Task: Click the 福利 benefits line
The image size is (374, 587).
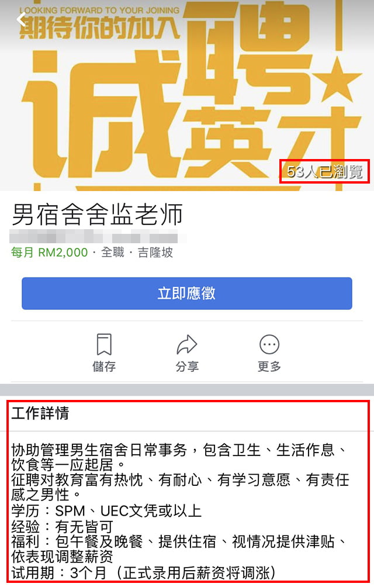Action: click(x=179, y=549)
